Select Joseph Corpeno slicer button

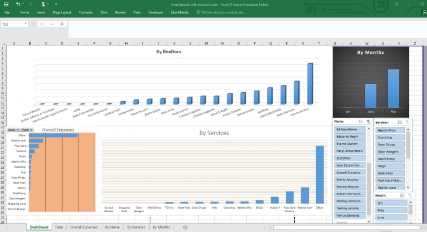350,172
